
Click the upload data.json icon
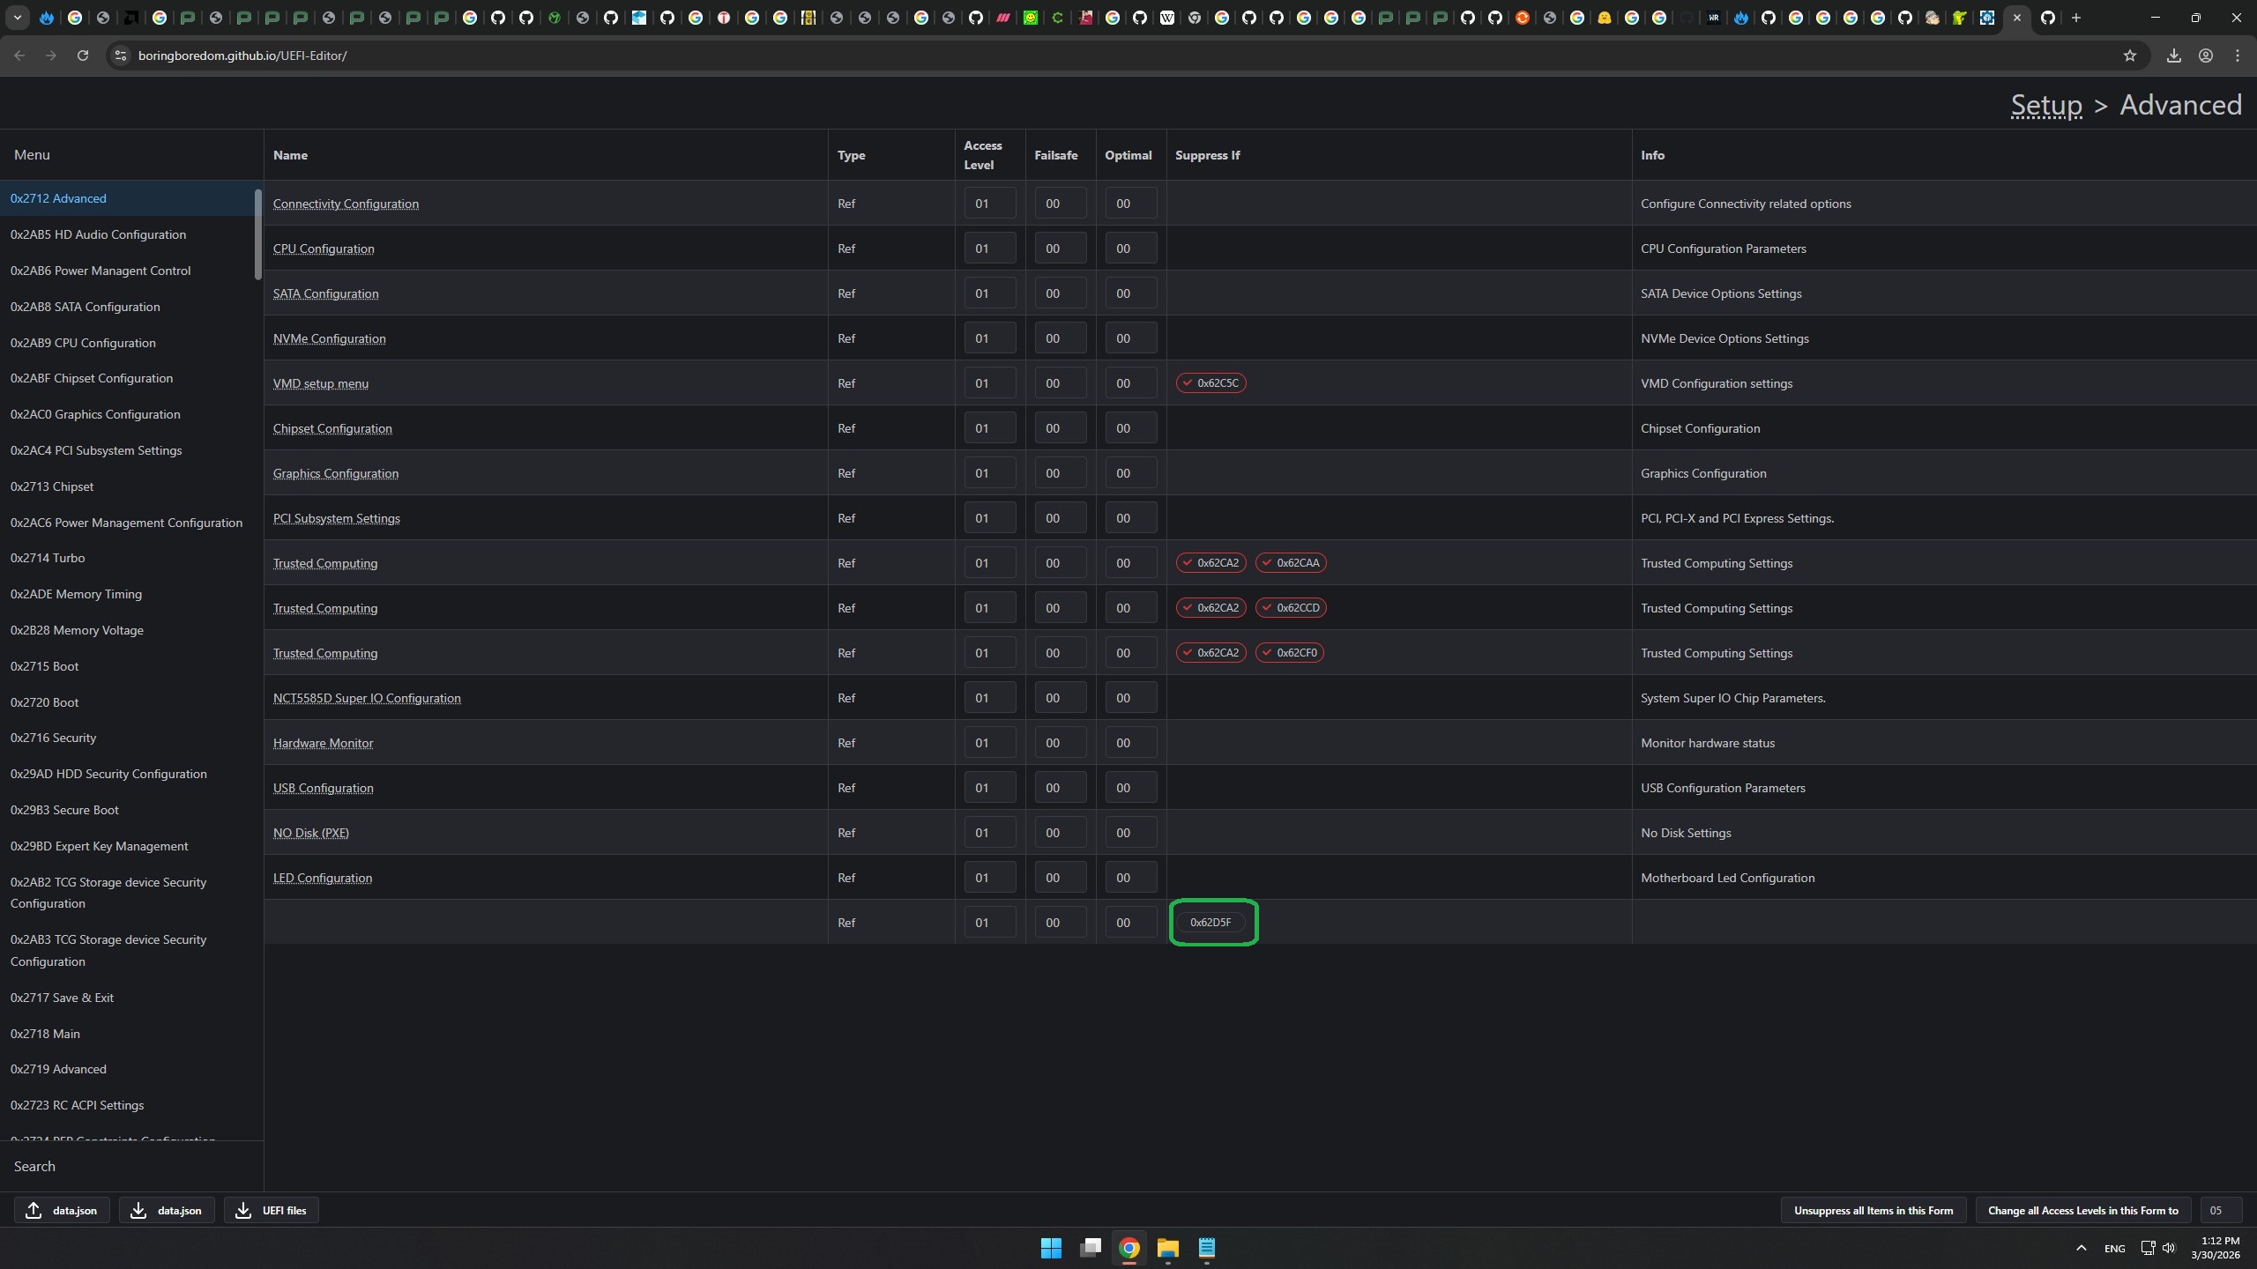pos(34,1210)
